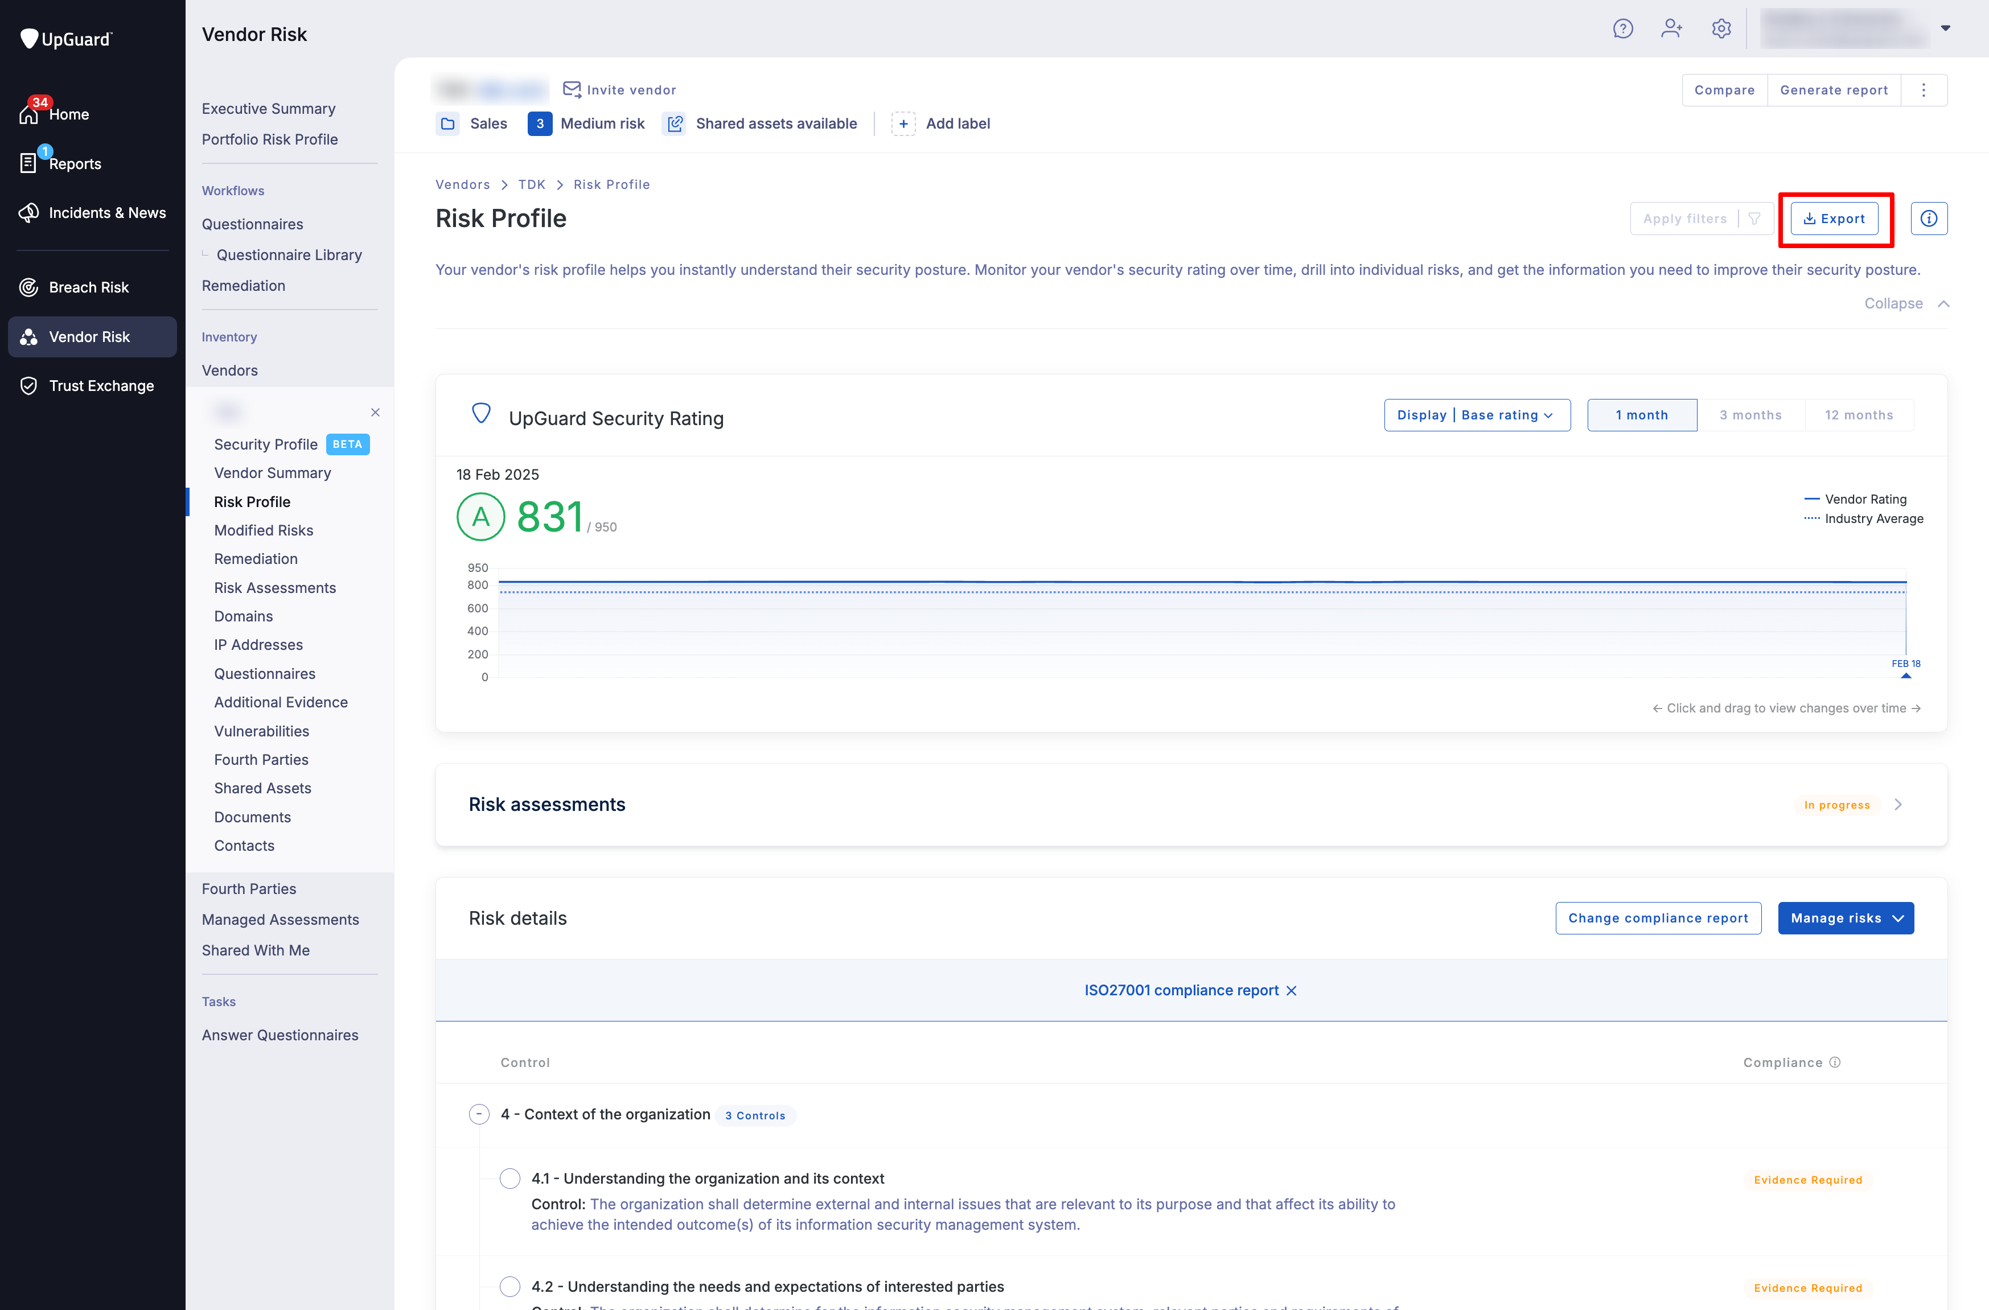This screenshot has height=1310, width=1989.
Task: Open Vendor Summary menu item
Action: pyautogui.click(x=273, y=473)
